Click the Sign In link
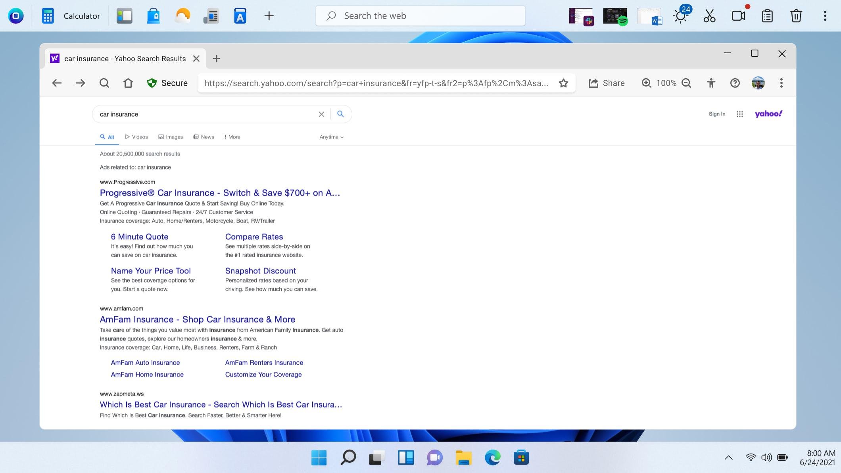 [717, 114]
